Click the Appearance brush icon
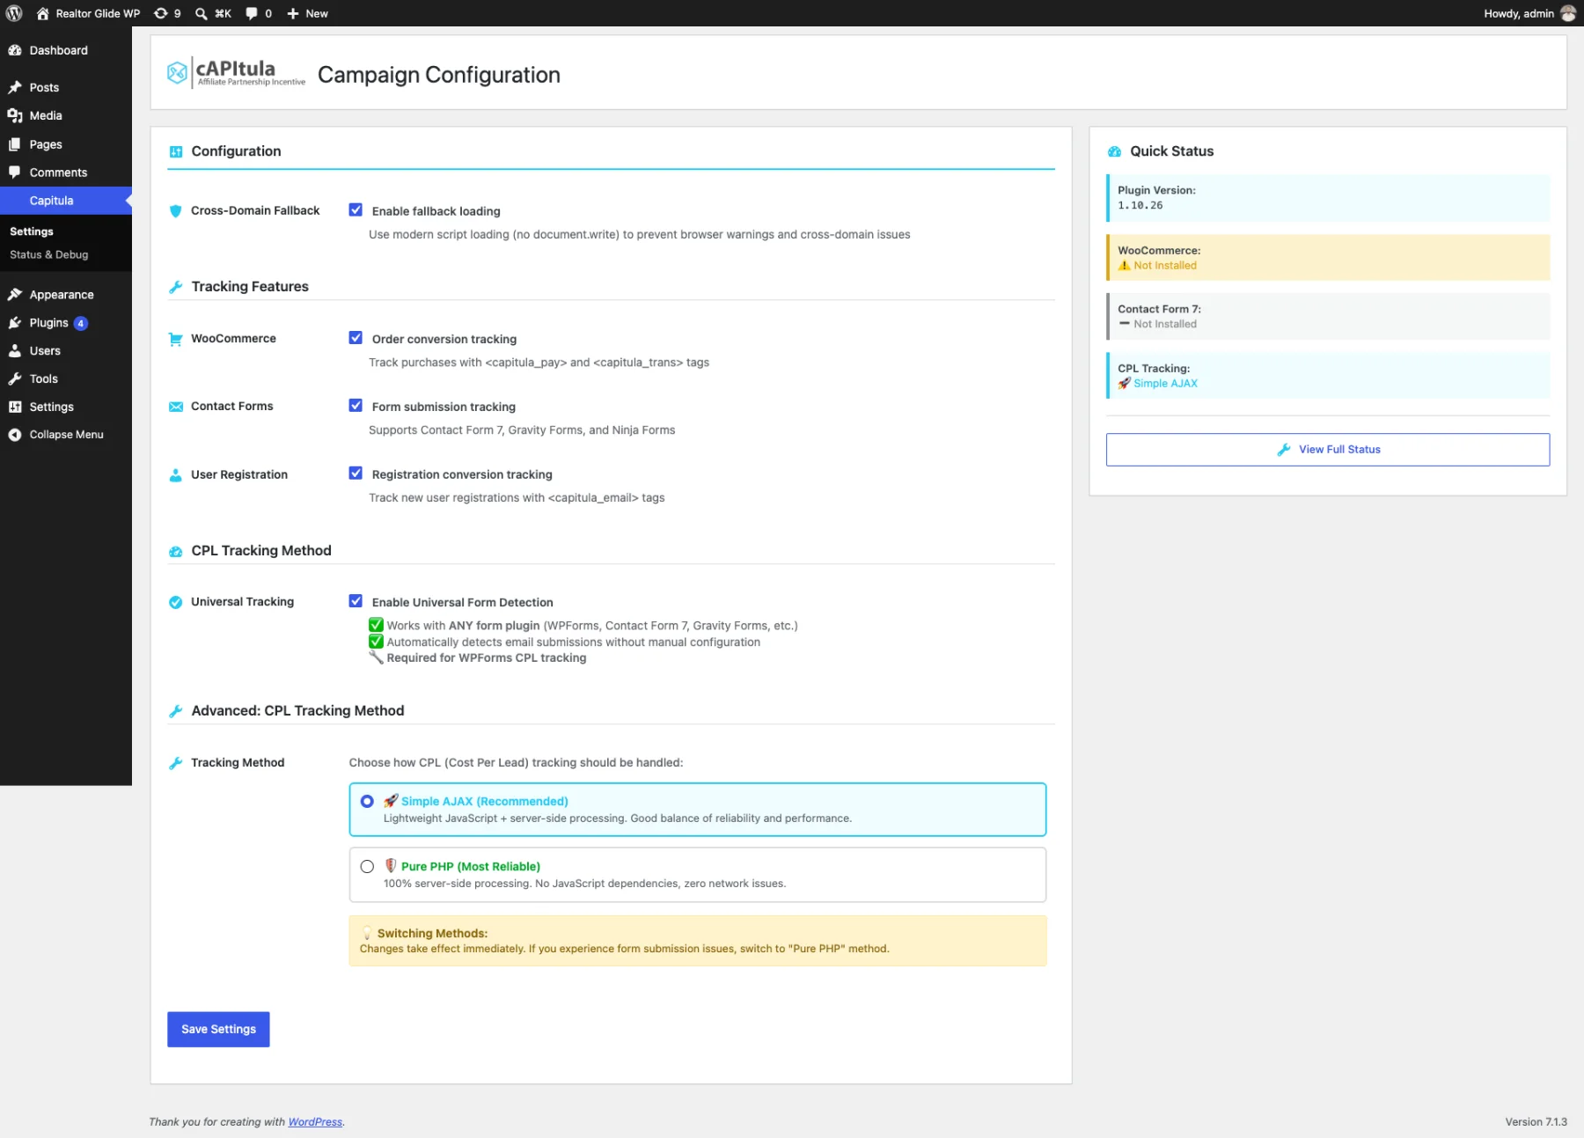The width and height of the screenshot is (1584, 1138). click(x=15, y=295)
